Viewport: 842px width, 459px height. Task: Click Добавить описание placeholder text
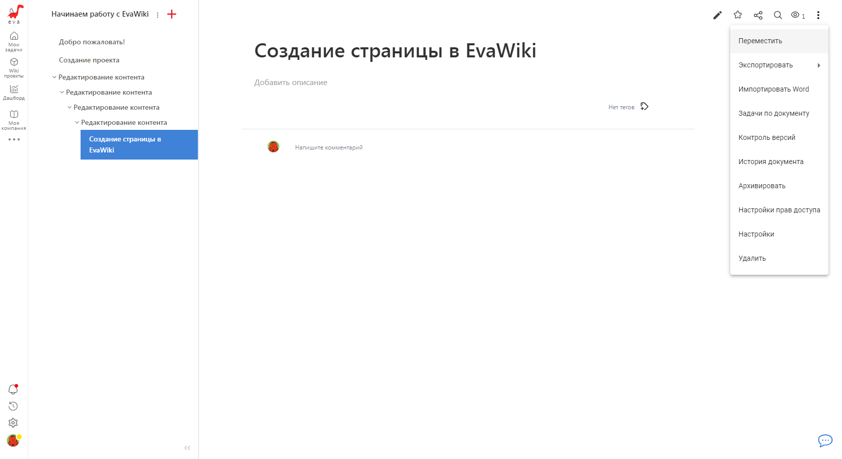pyautogui.click(x=291, y=83)
